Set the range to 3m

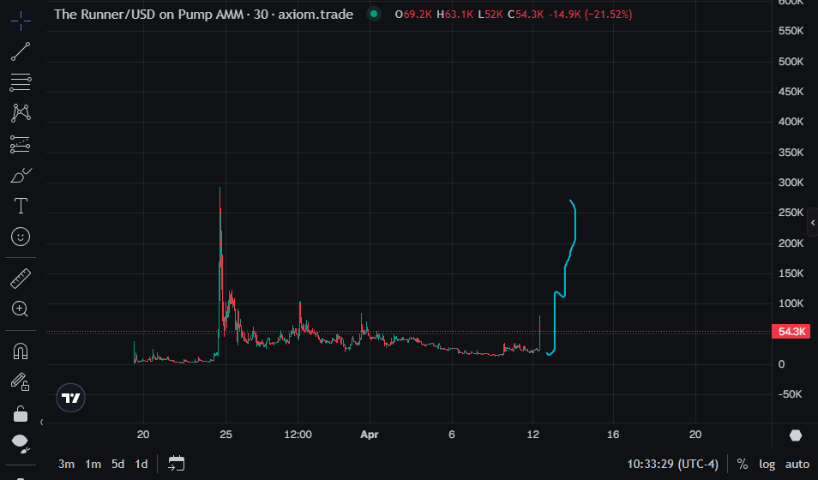pyautogui.click(x=66, y=464)
